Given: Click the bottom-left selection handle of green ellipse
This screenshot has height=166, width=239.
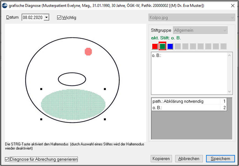Looking at the screenshot, I should point(41,119).
